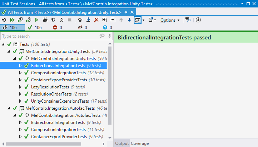Expand the ResolutionOrderTests node
The width and height of the screenshot is (258, 147).
[x=20, y=94]
